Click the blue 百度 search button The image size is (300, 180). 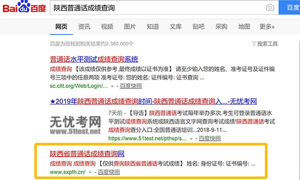point(289,7)
